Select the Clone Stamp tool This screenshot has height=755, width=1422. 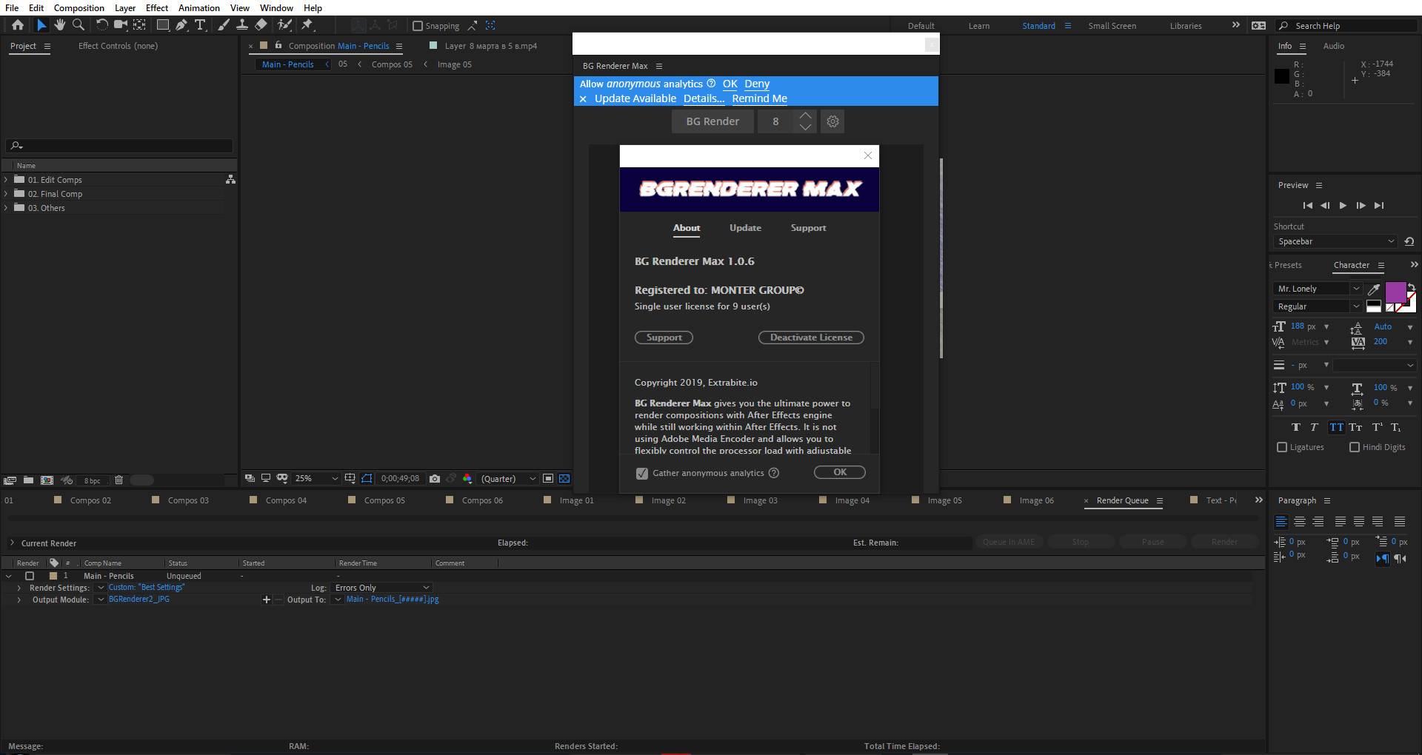point(241,25)
